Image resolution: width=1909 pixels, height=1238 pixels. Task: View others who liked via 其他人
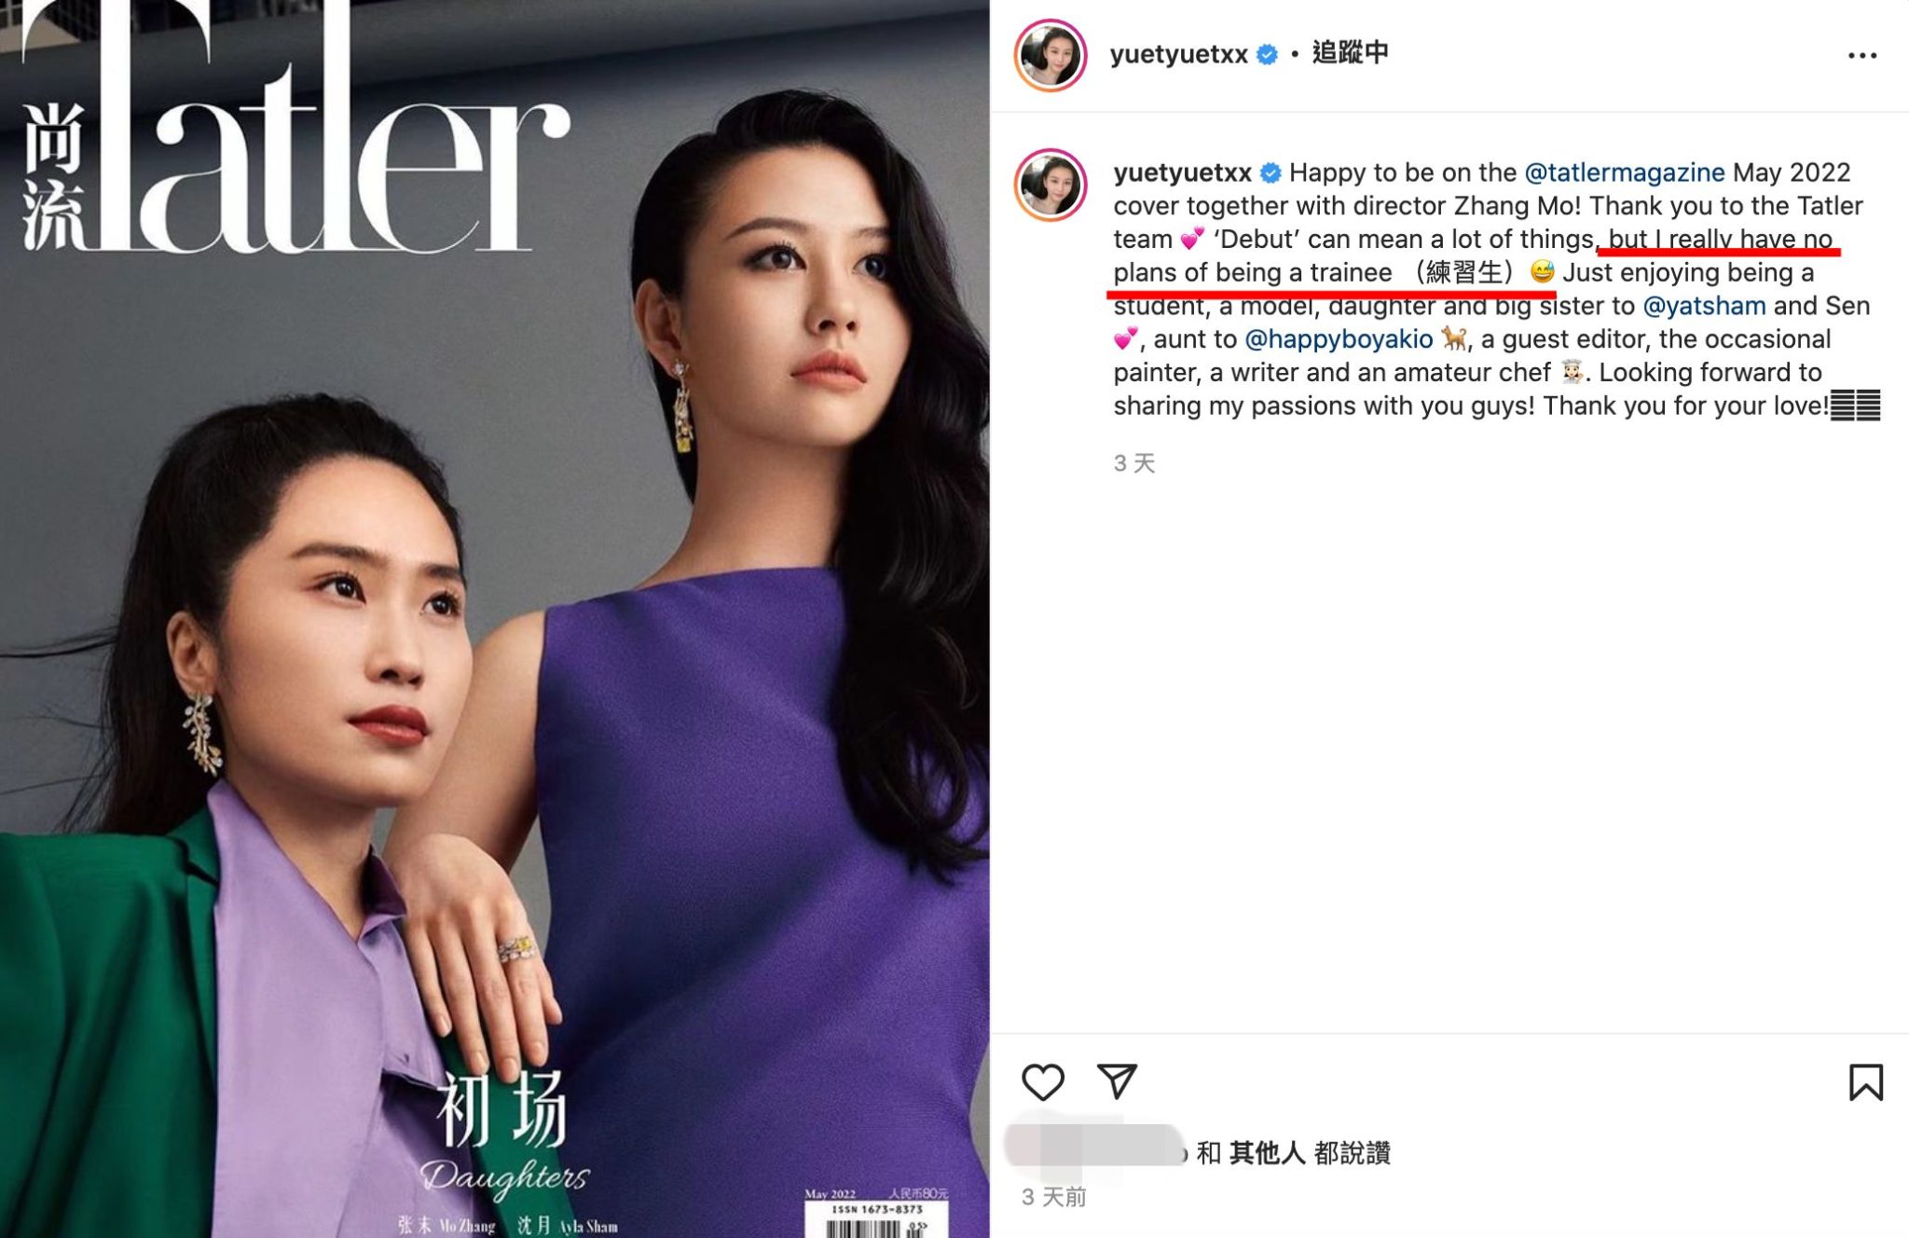[1267, 1153]
